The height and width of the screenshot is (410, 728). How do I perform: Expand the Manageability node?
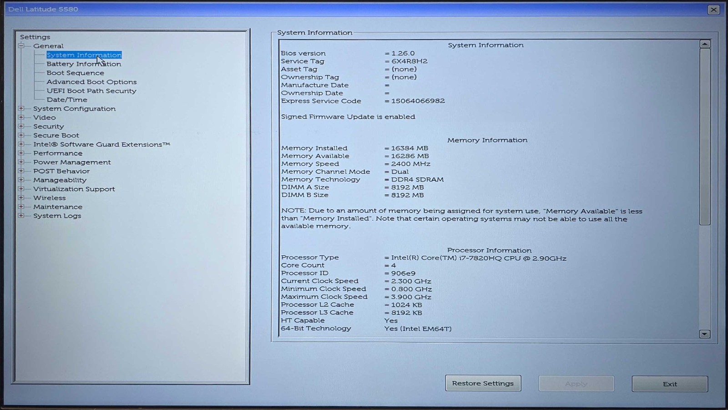(x=21, y=180)
